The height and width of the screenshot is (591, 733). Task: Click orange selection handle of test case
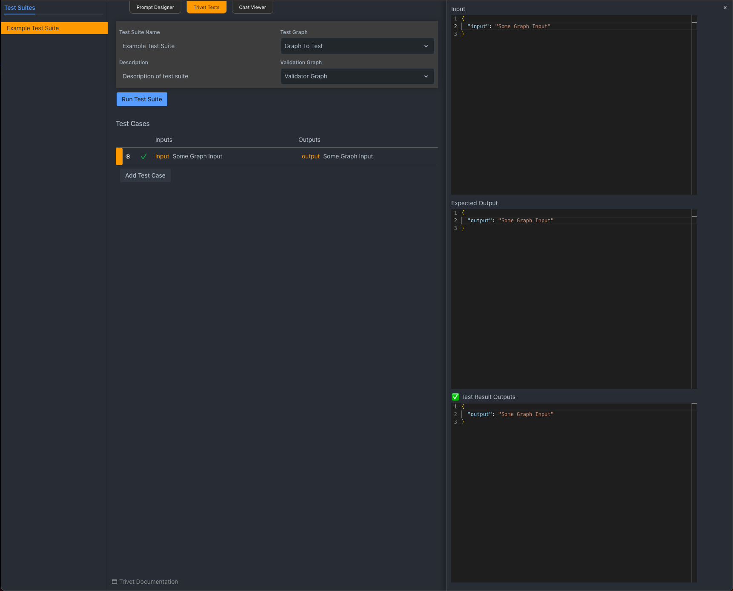(x=119, y=156)
